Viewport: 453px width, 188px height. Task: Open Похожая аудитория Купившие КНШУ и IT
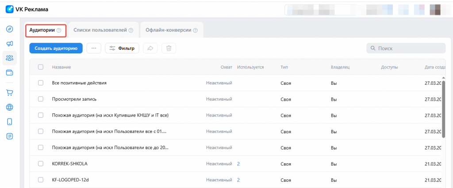(x=110, y=115)
